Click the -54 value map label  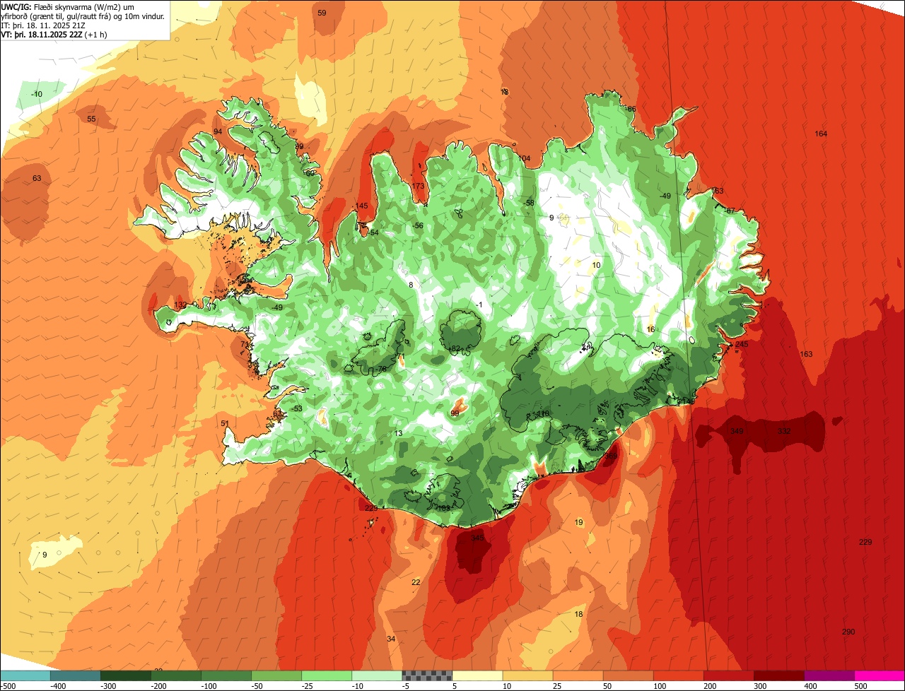click(373, 233)
